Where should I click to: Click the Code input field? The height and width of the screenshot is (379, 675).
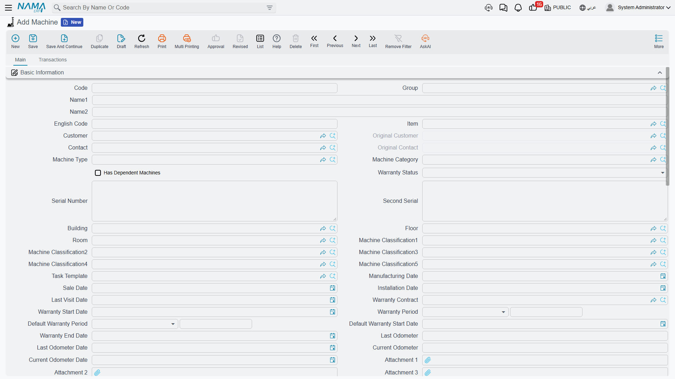[x=214, y=88]
